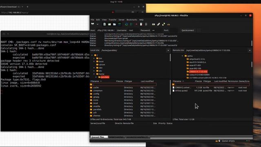Search for files with the binoculars icon

pos(168,24)
